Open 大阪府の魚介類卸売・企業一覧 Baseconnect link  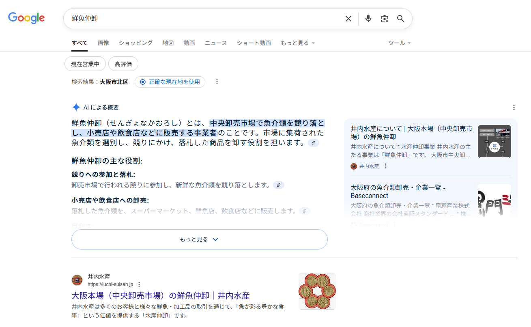(x=398, y=191)
